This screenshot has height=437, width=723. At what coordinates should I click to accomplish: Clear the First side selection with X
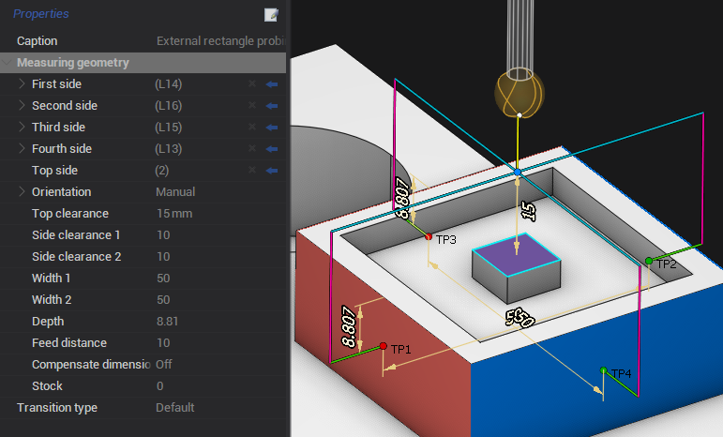click(251, 84)
